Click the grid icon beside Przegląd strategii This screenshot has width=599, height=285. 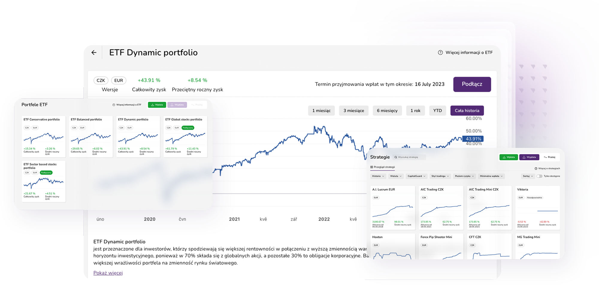pyautogui.click(x=372, y=167)
